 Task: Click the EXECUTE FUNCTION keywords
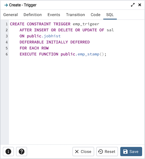[x=39, y=54]
